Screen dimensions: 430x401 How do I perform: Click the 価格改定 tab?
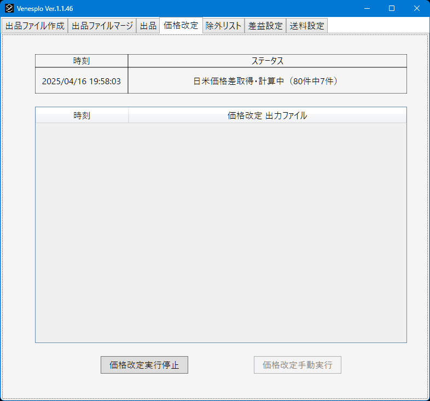[x=181, y=26]
